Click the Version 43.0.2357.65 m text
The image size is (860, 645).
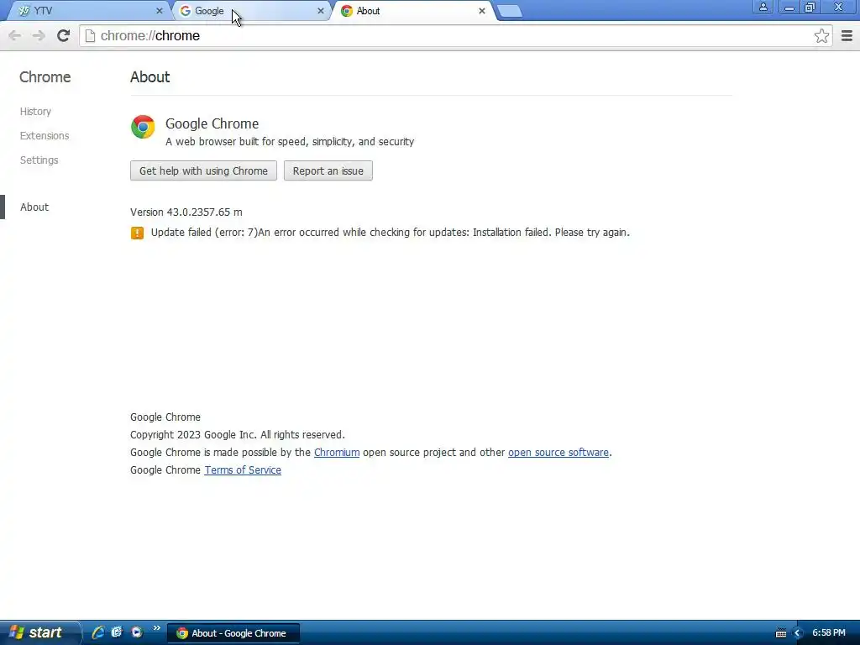click(186, 212)
